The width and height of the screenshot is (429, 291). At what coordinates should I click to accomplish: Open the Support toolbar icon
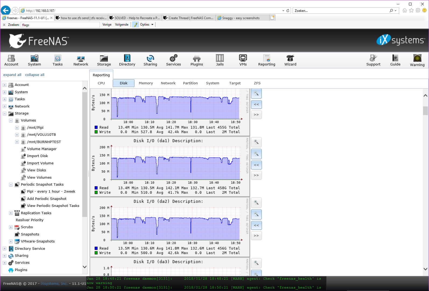(373, 60)
